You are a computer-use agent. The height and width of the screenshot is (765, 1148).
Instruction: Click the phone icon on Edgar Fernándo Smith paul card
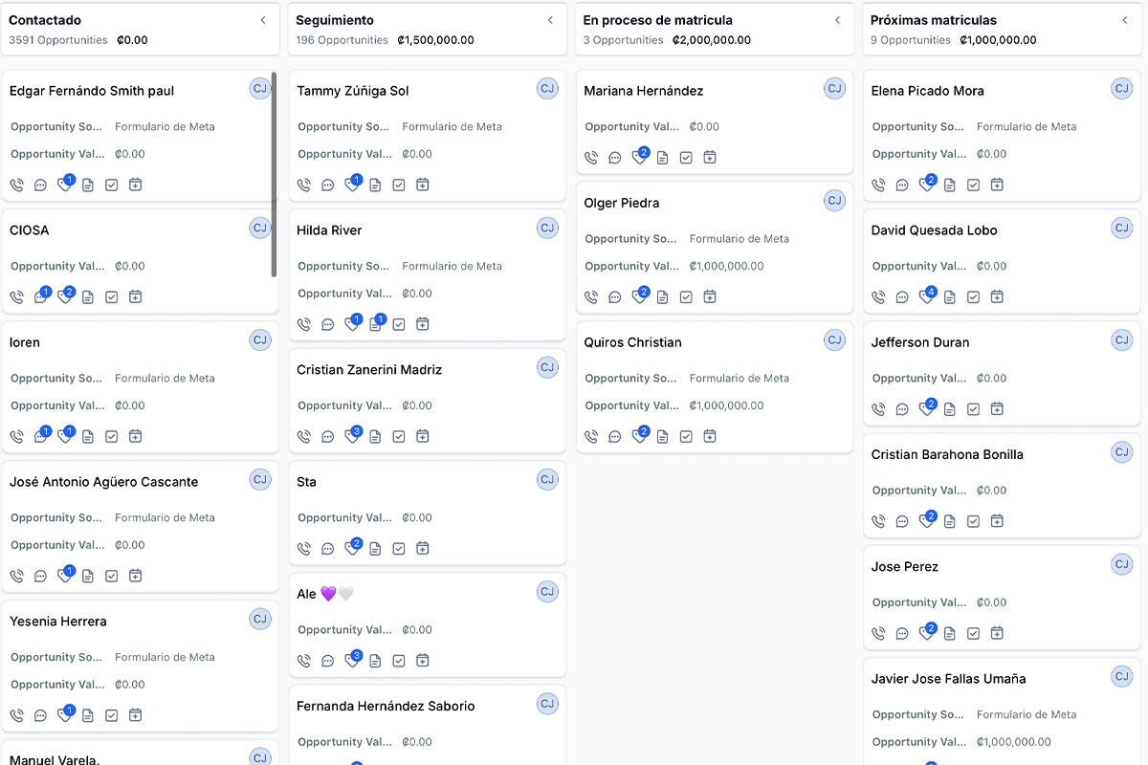tap(16, 185)
